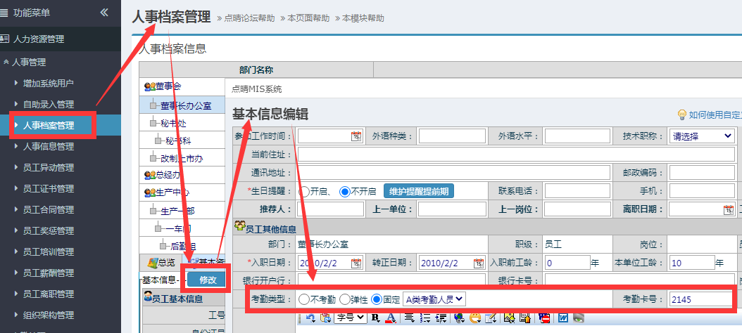Open the A类考勤人员 dropdown
This screenshot has height=333, width=742.
coord(434,299)
